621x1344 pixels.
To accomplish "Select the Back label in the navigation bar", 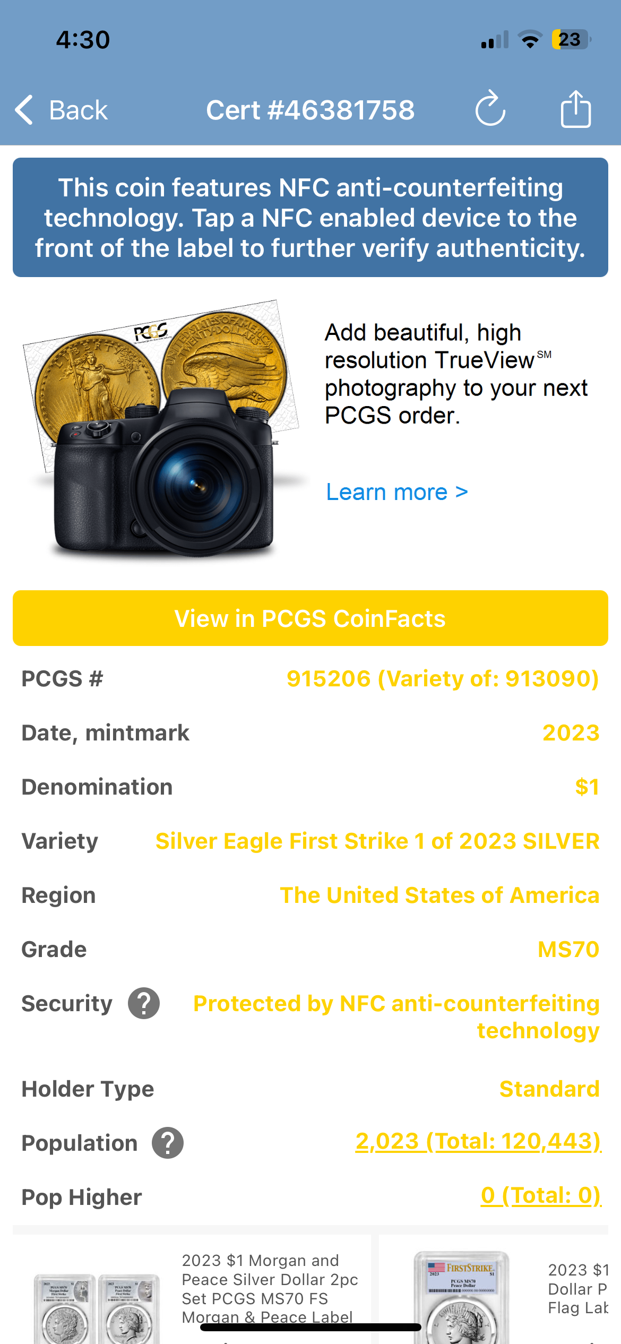I will 78,109.
